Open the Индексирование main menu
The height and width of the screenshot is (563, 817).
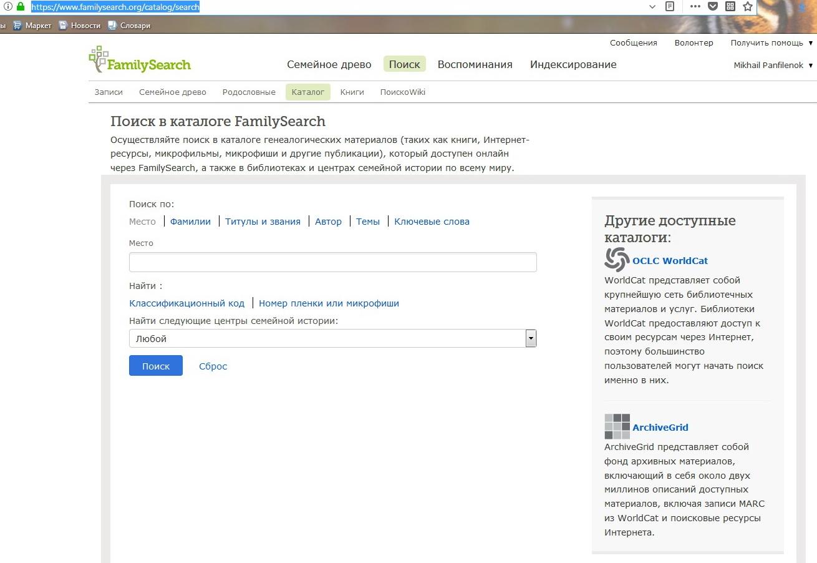[573, 64]
